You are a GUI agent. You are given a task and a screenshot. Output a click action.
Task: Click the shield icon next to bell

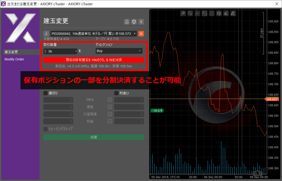click(x=134, y=22)
